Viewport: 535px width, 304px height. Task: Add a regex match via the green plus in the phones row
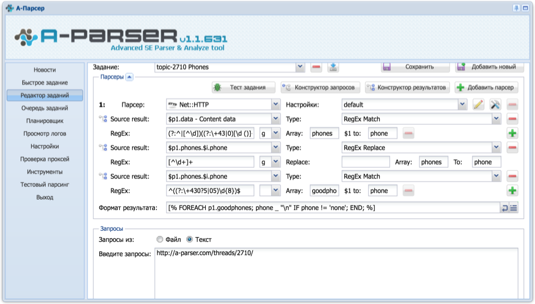pyautogui.click(x=512, y=133)
